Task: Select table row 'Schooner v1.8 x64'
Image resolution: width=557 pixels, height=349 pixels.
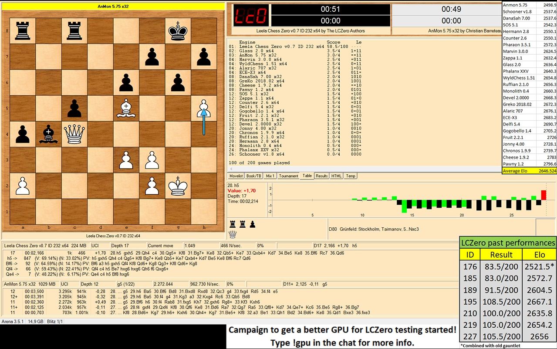Action: (295, 154)
